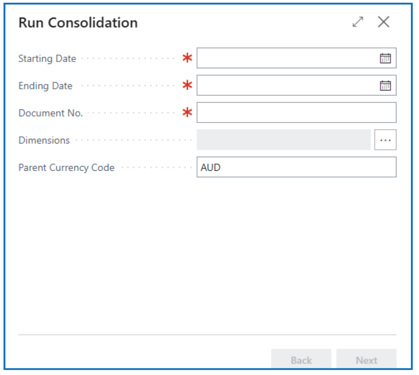Open the Ending Date calendar picker

(x=385, y=86)
